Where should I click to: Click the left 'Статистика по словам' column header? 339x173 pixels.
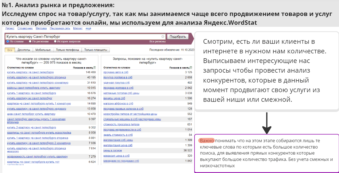click(x=20, y=67)
